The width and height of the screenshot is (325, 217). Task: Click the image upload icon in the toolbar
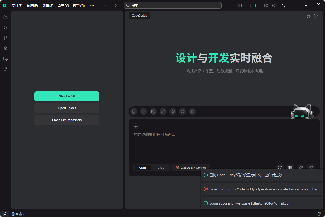(x=173, y=111)
